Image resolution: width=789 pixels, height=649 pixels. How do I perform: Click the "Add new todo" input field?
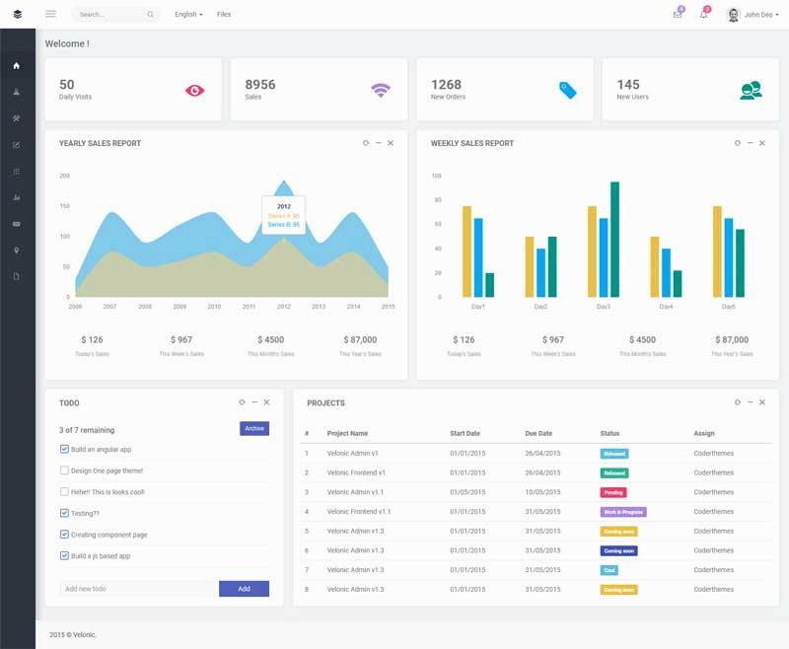tap(136, 589)
